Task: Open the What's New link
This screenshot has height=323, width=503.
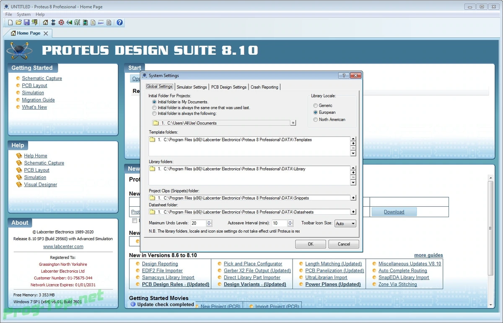Action: (x=34, y=107)
